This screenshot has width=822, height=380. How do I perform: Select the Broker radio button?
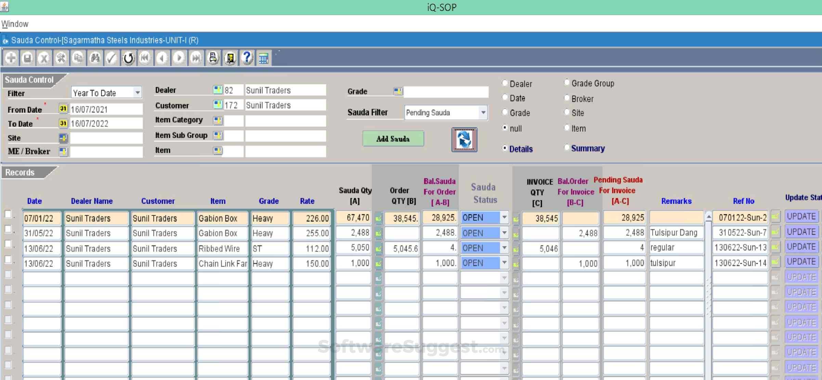tap(566, 98)
